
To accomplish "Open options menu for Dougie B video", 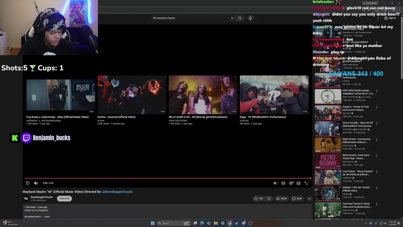I will coord(377,107).
